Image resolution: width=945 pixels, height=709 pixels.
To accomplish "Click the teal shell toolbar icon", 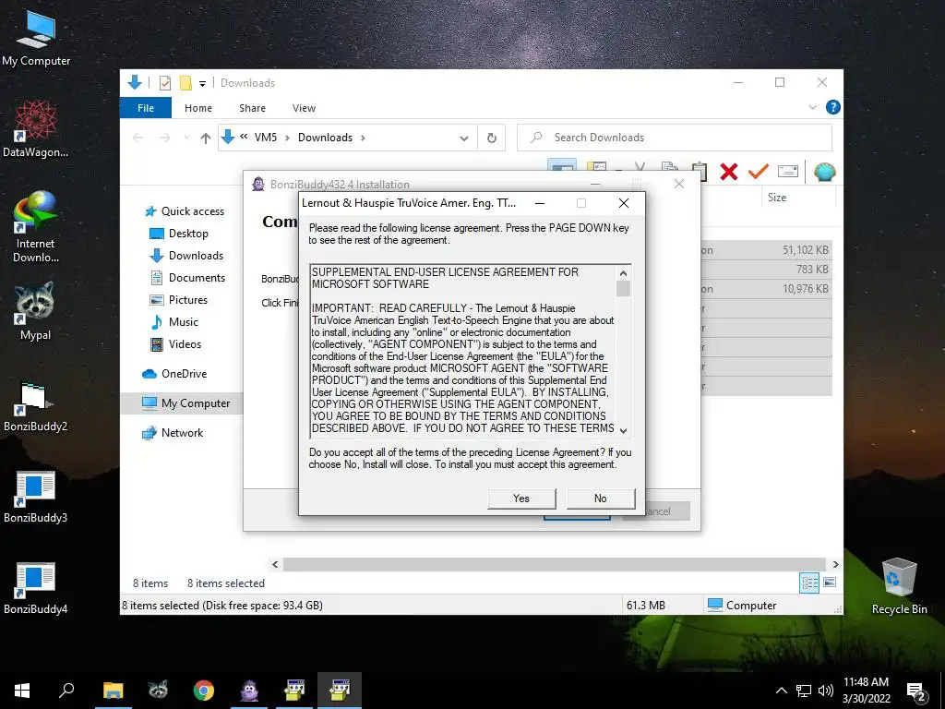I will coord(824,172).
